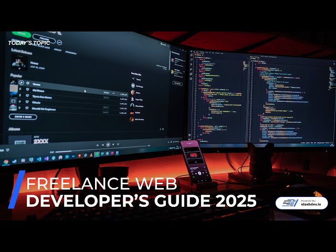The height and width of the screenshot is (252, 336).
Task: Open Extensions in the VS Code activity bar
Action: (x=191, y=74)
